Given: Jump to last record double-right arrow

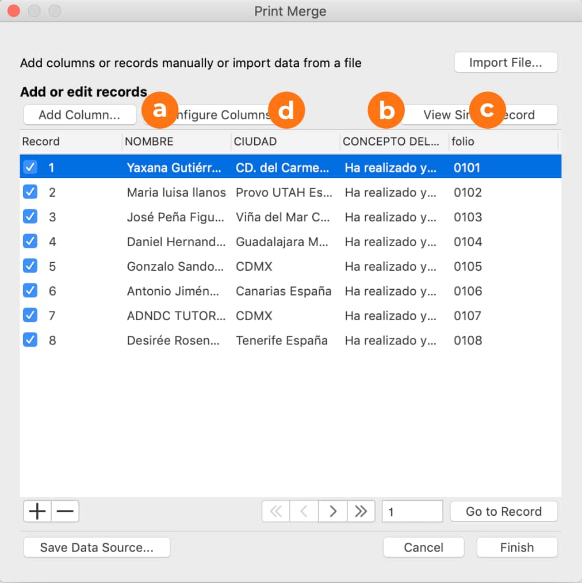Looking at the screenshot, I should tap(361, 511).
